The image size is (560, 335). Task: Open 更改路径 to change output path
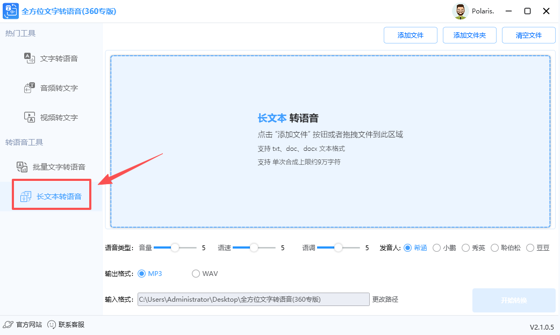coord(384,300)
